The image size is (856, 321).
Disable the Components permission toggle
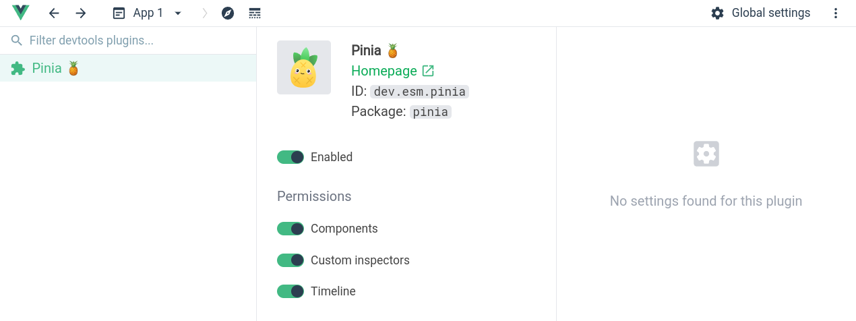tap(291, 229)
